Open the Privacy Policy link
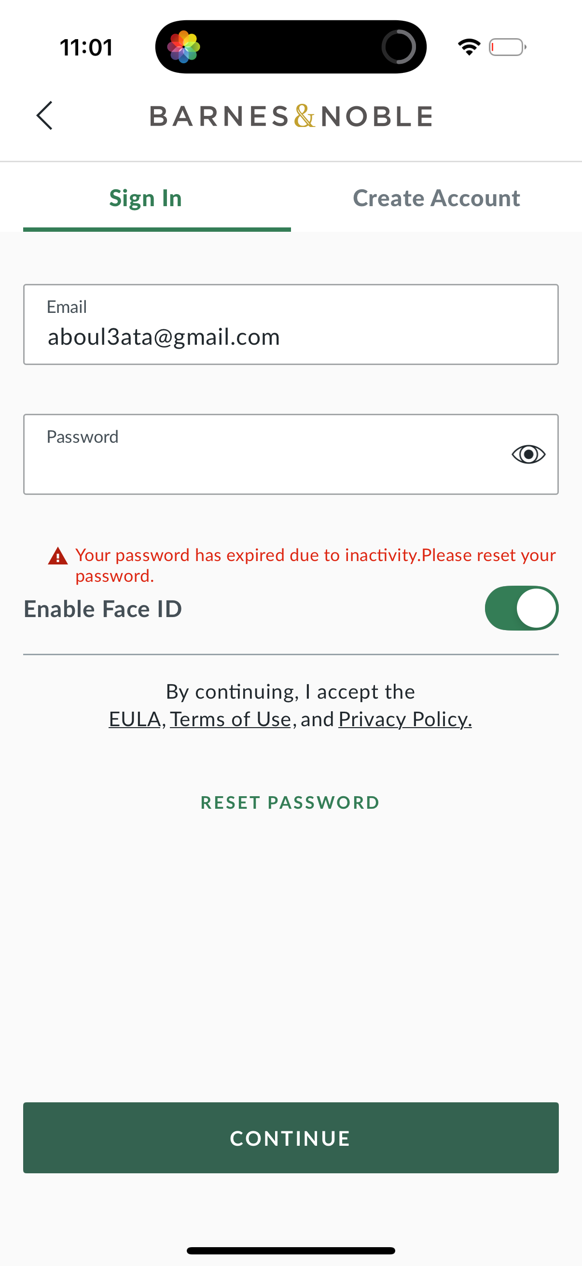The width and height of the screenshot is (582, 1266). click(405, 719)
